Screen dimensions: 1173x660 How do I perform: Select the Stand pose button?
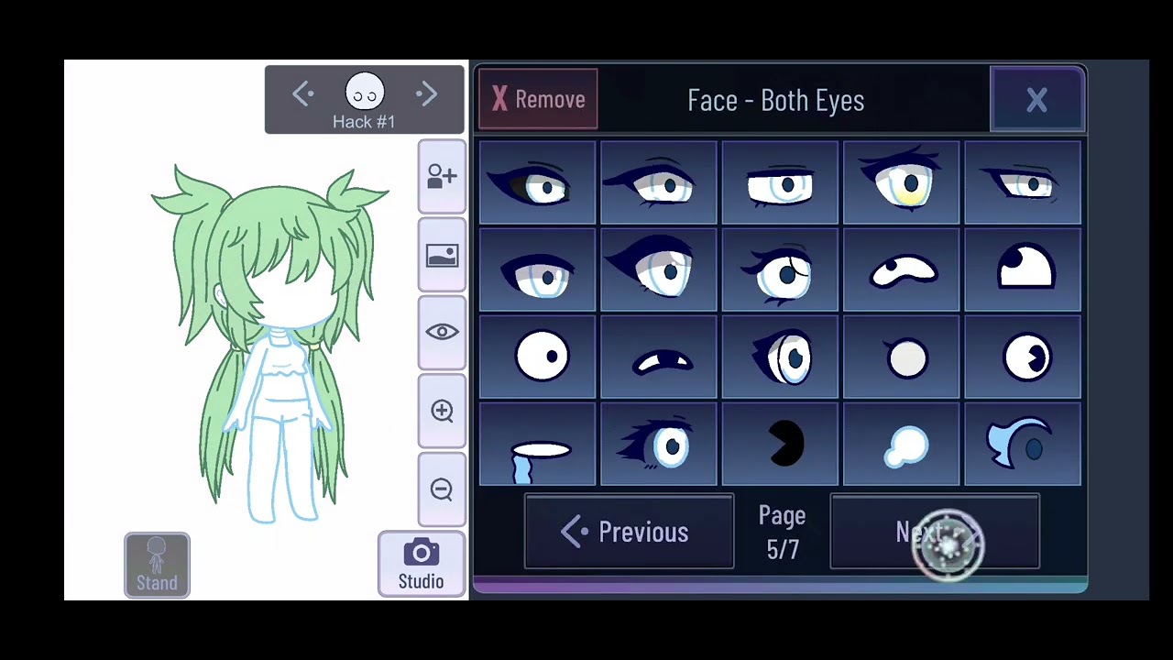(157, 565)
